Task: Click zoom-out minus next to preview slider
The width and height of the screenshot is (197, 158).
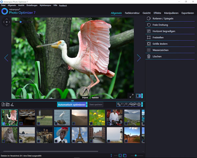Action: [14, 22]
